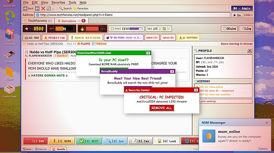Click the REMOVE ALL button
Image resolution: width=274 pixels, height=153 pixels.
tap(161, 108)
